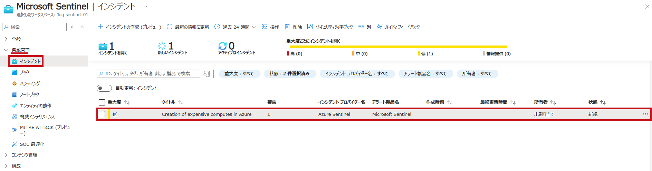Check the incident row checkbox
This screenshot has height=171, width=652.
(x=102, y=114)
